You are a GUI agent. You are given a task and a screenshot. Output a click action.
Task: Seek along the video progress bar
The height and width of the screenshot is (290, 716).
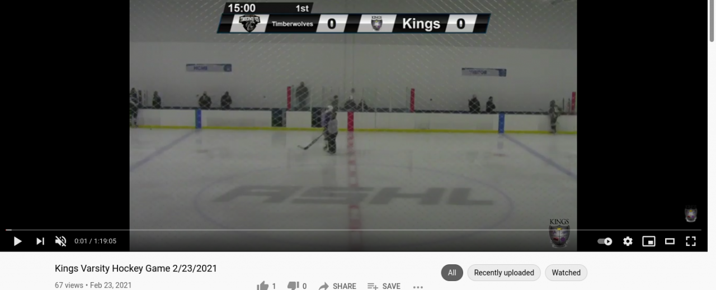354,230
